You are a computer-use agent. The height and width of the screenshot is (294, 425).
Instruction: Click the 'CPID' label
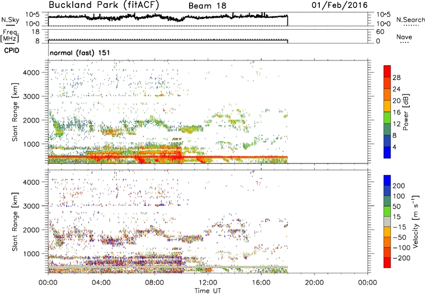[x=12, y=50]
